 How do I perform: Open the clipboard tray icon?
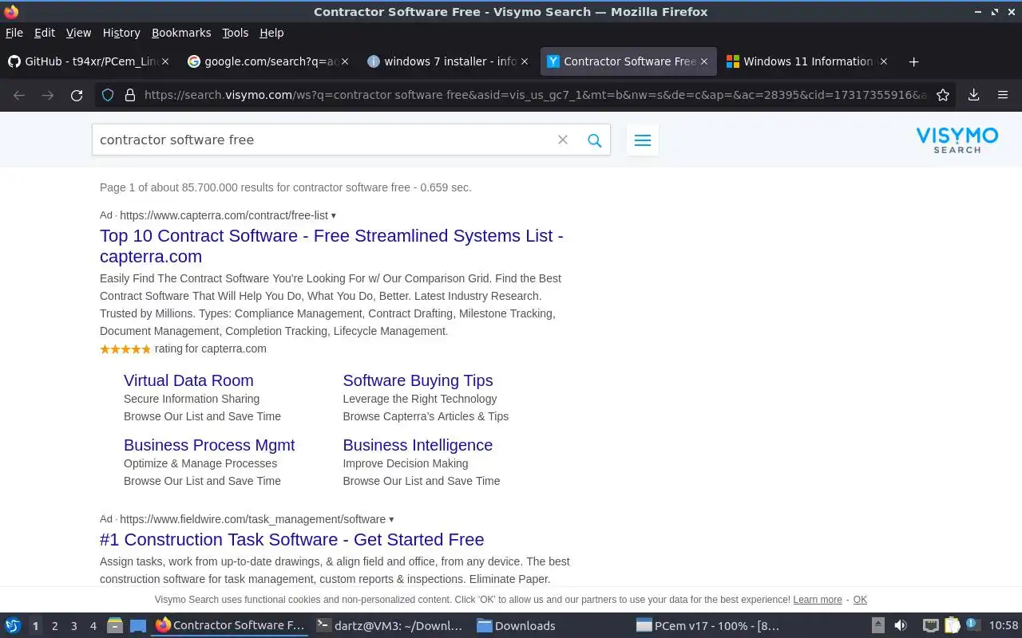point(952,625)
